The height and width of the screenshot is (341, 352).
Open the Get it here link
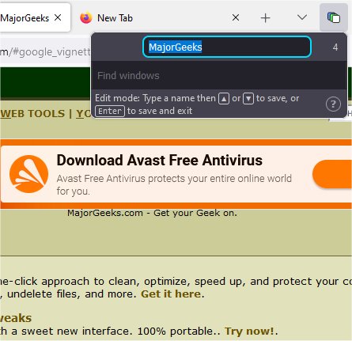pyautogui.click(x=171, y=294)
